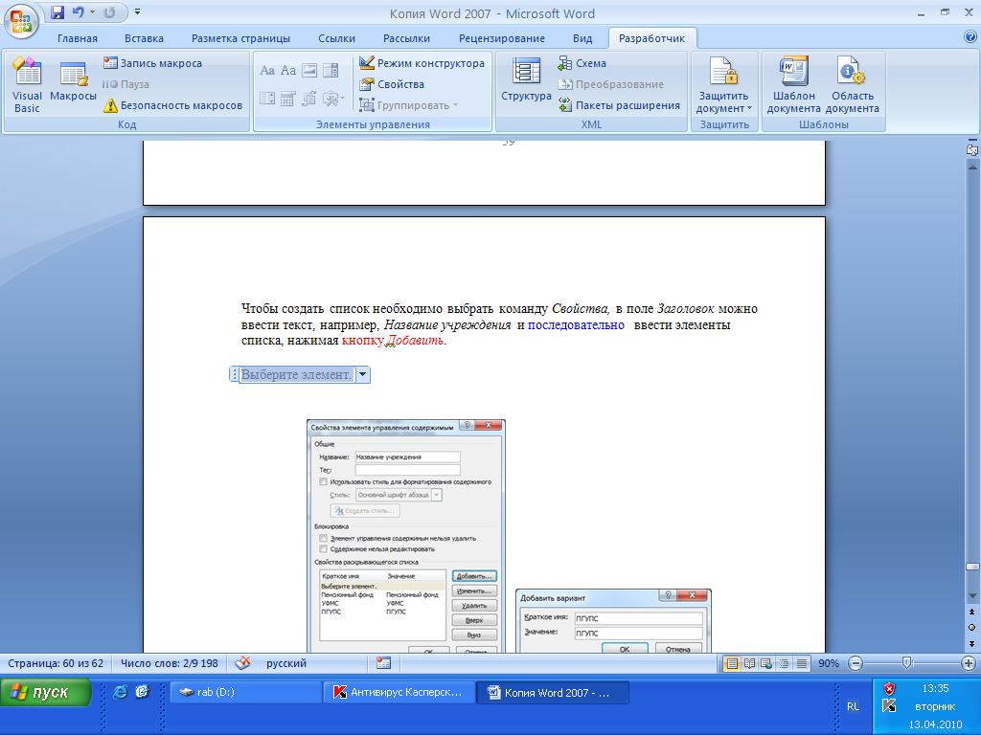Insert picture content control icon

(309, 70)
